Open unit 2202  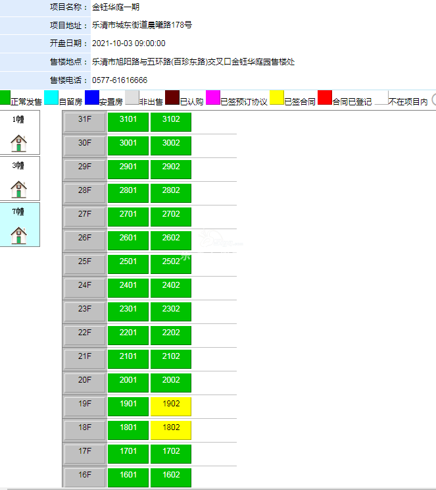pyautogui.click(x=171, y=336)
